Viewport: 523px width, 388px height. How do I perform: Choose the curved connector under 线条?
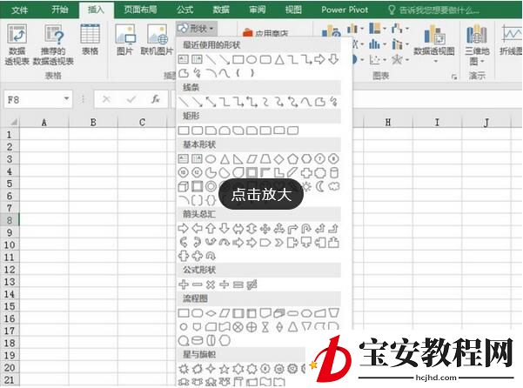[x=265, y=102]
